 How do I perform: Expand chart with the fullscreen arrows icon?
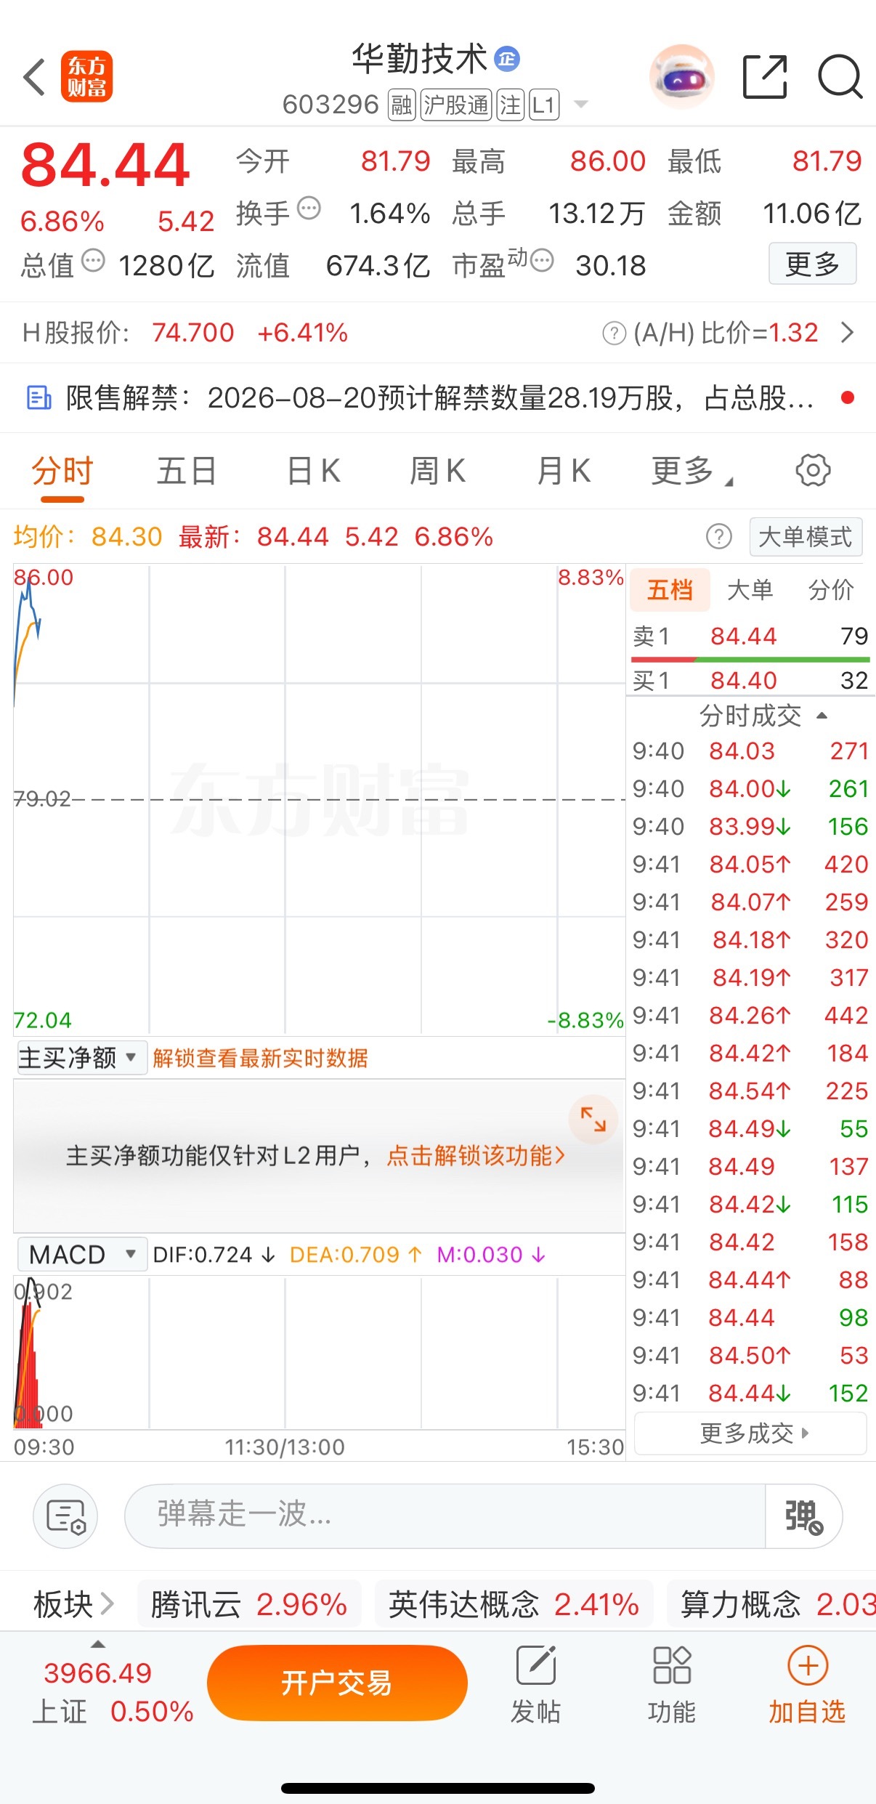[x=593, y=1119]
